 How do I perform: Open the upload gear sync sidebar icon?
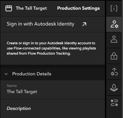point(114,72)
